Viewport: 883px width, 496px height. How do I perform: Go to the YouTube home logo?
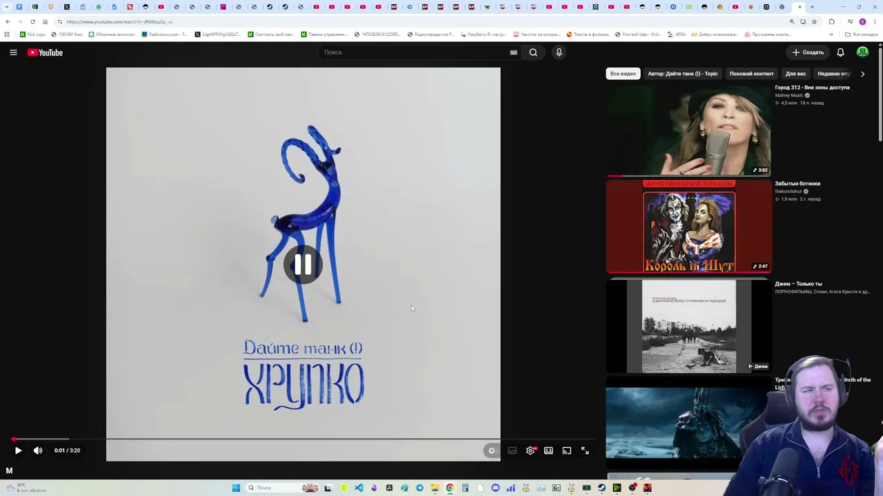45,52
